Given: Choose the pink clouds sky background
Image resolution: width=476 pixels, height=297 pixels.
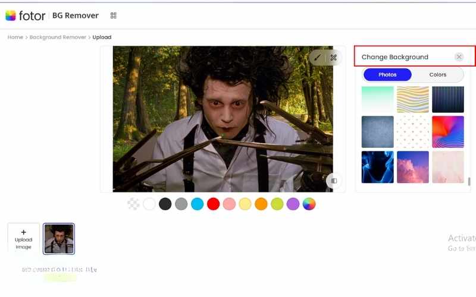Looking at the screenshot, I should [x=412, y=167].
